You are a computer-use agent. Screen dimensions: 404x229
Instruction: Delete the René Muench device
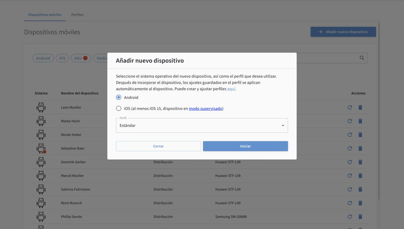pyautogui.click(x=360, y=203)
